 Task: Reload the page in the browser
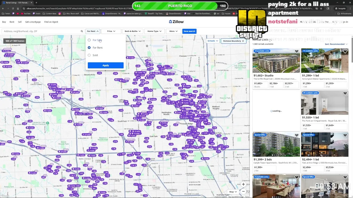click(x=13, y=9)
